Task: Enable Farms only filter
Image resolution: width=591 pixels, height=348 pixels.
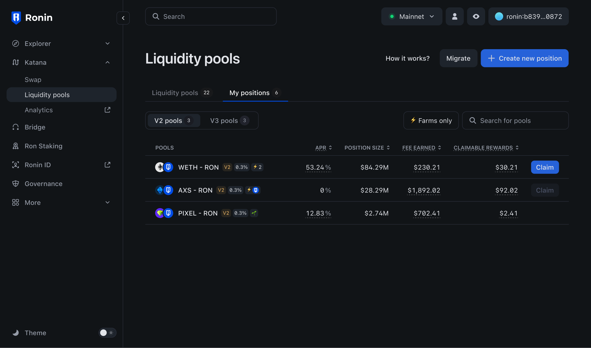Action: (431, 121)
